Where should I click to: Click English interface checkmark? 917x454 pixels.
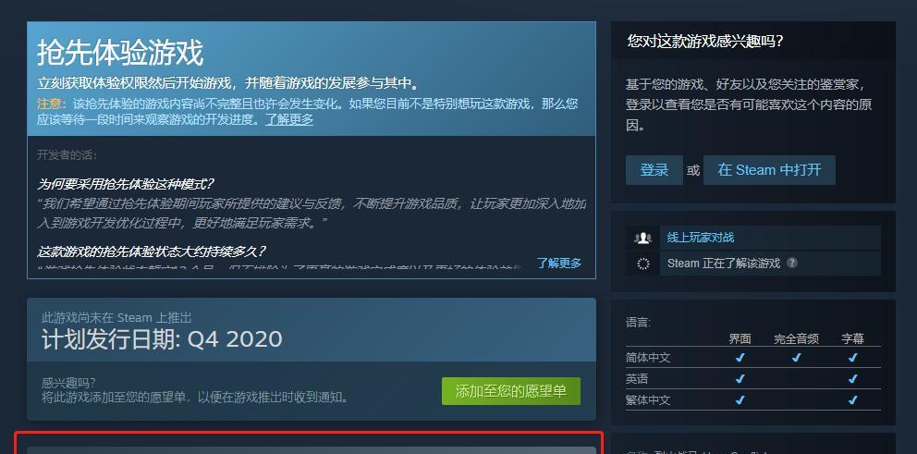[x=740, y=379]
